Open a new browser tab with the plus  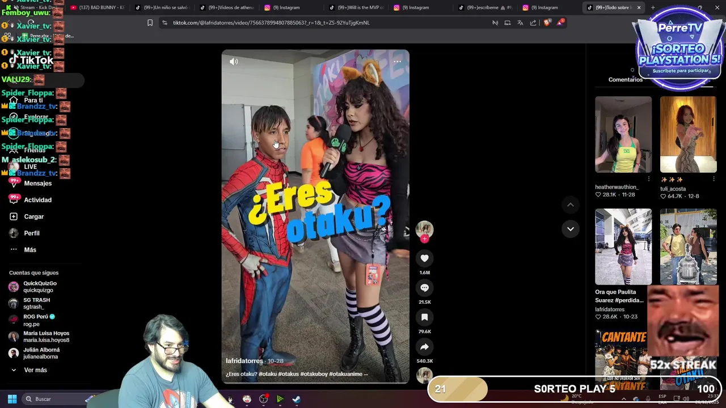653,7
